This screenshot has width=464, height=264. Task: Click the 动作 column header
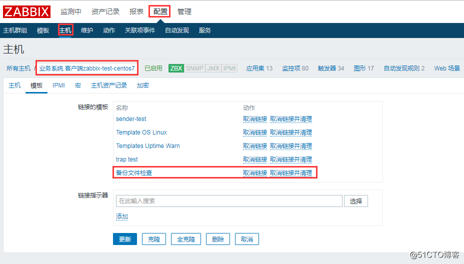pyautogui.click(x=249, y=107)
